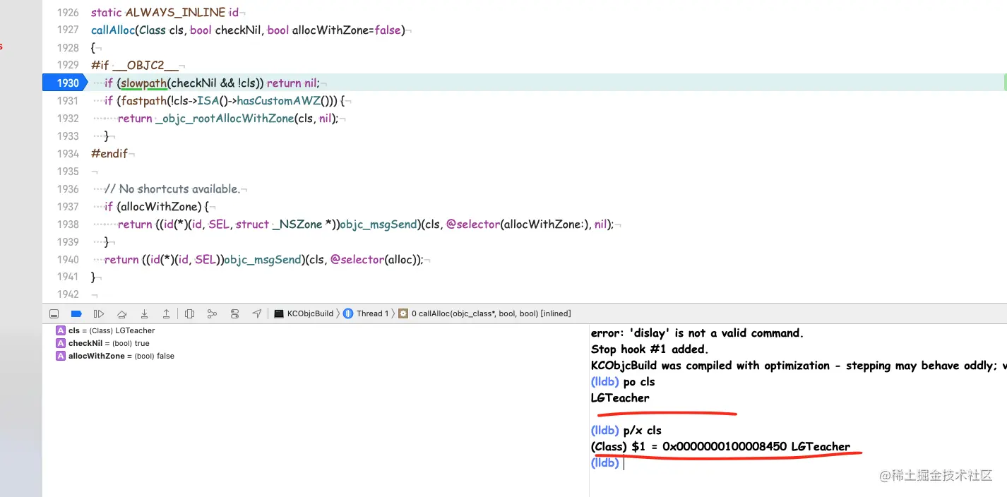
Task: Click the "#if __OBJC2__" directive
Action: coord(135,66)
